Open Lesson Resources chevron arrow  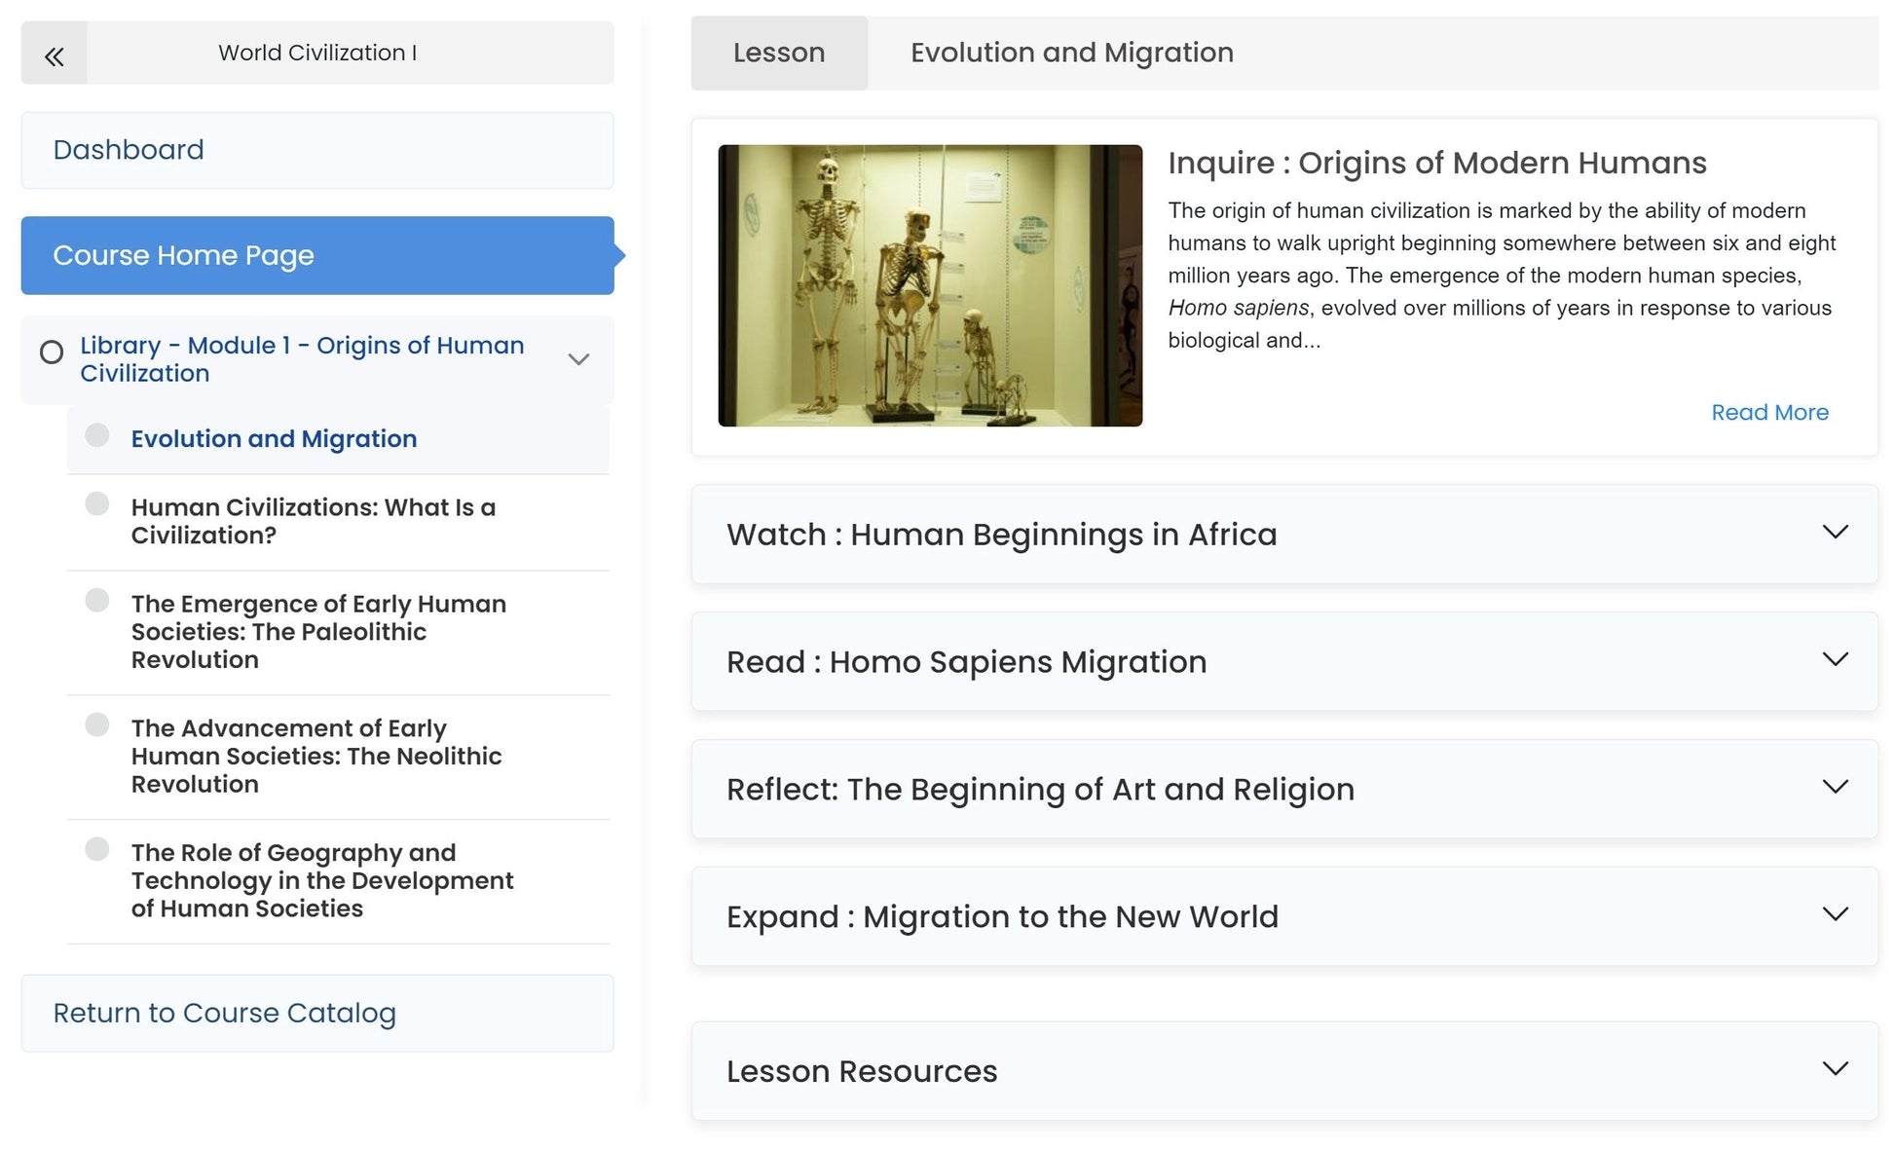click(1835, 1069)
